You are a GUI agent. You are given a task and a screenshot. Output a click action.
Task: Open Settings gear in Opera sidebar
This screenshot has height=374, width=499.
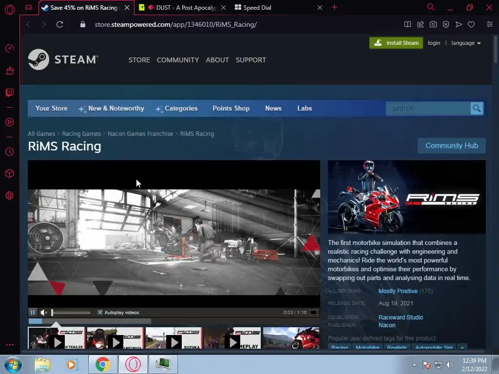click(x=10, y=196)
